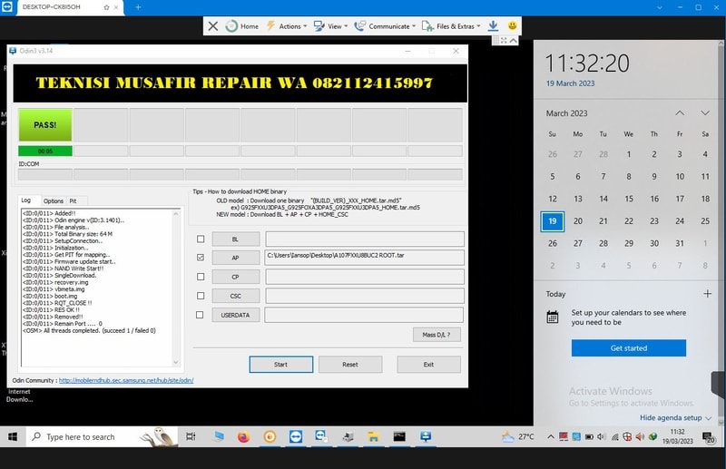Screen dimensions: 726x469
Task: Expand the Communicate menu in TeamViewer toolbar
Action: tap(385, 26)
